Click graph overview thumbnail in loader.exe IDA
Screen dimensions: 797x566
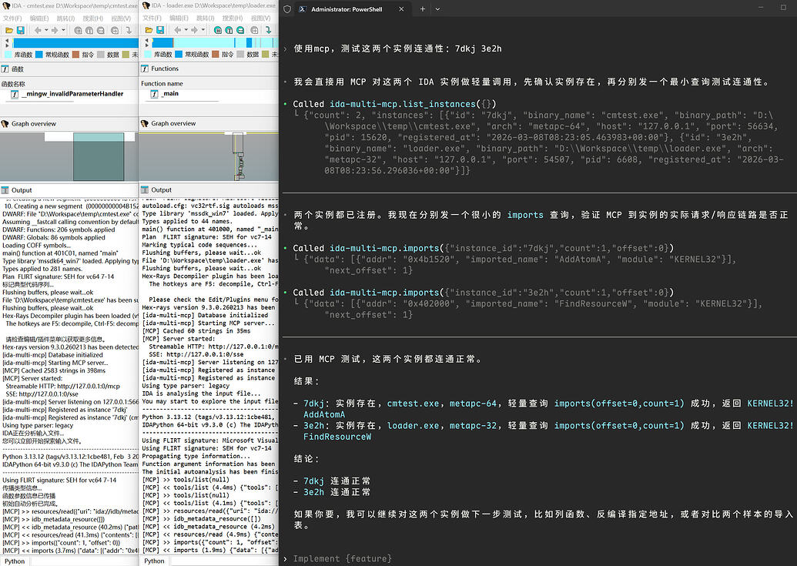209,156
